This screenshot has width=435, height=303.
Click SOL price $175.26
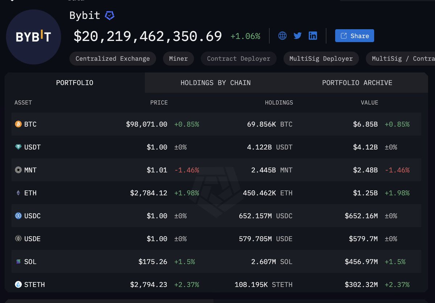pyautogui.click(x=153, y=261)
